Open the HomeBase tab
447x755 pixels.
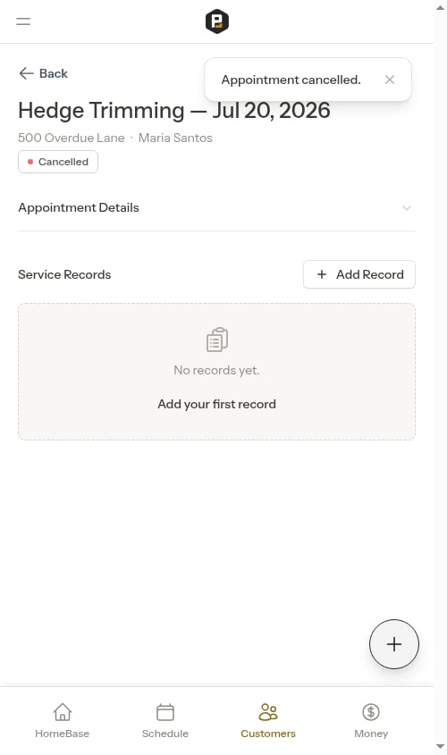tap(63, 721)
